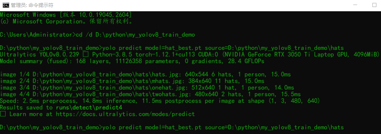Select the mhats.jpg 11 hats result line
Screen dimensions: 381x134
(x=132, y=81)
